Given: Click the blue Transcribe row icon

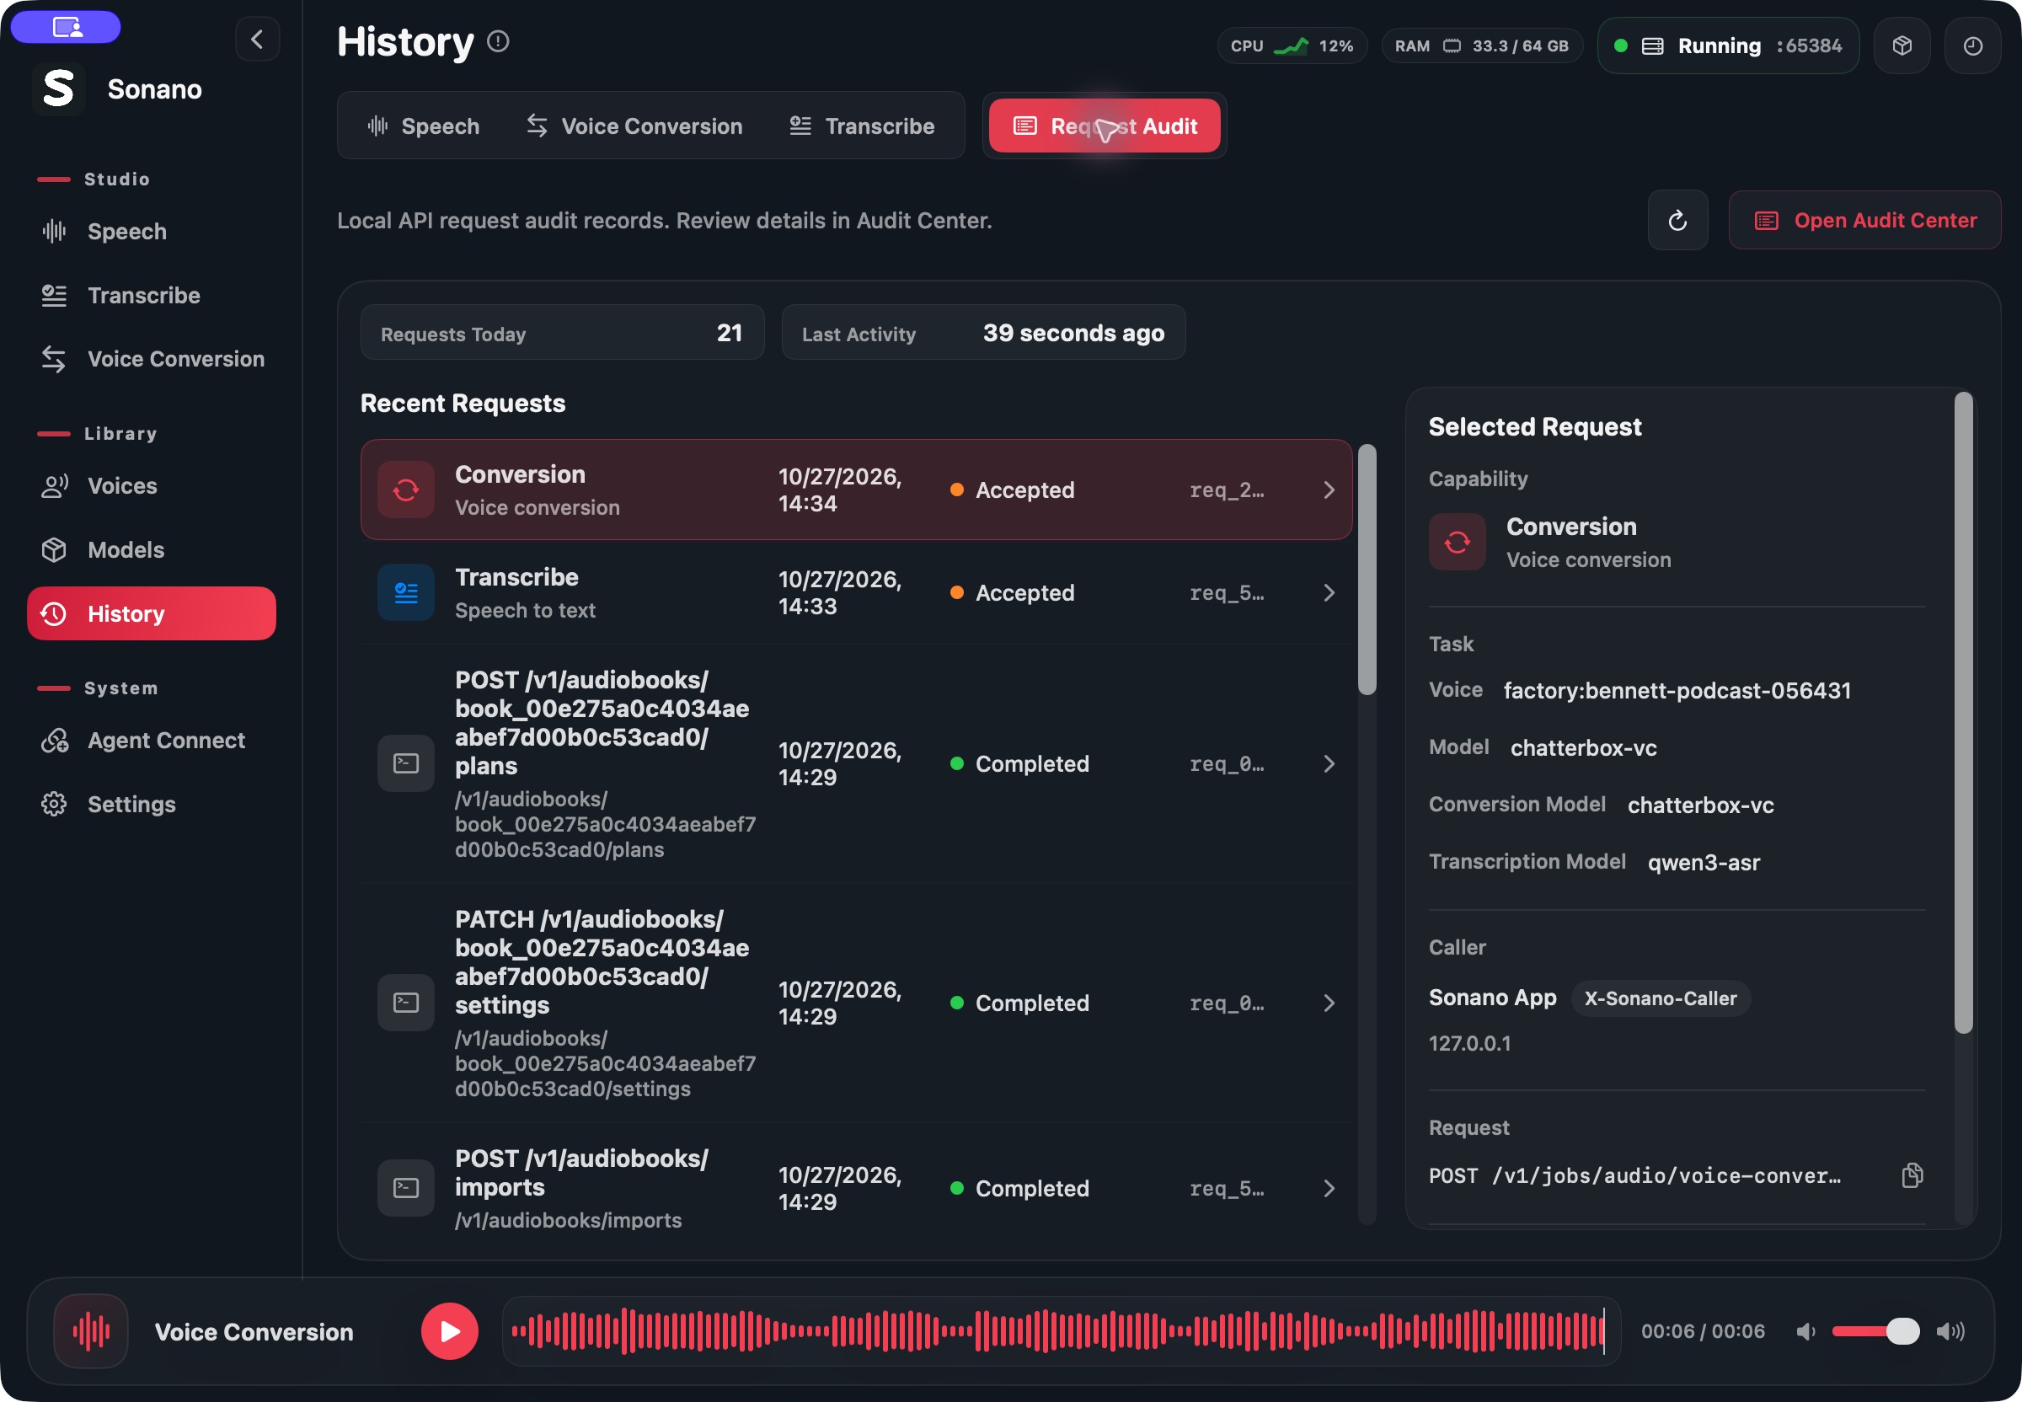Looking at the screenshot, I should (x=406, y=593).
